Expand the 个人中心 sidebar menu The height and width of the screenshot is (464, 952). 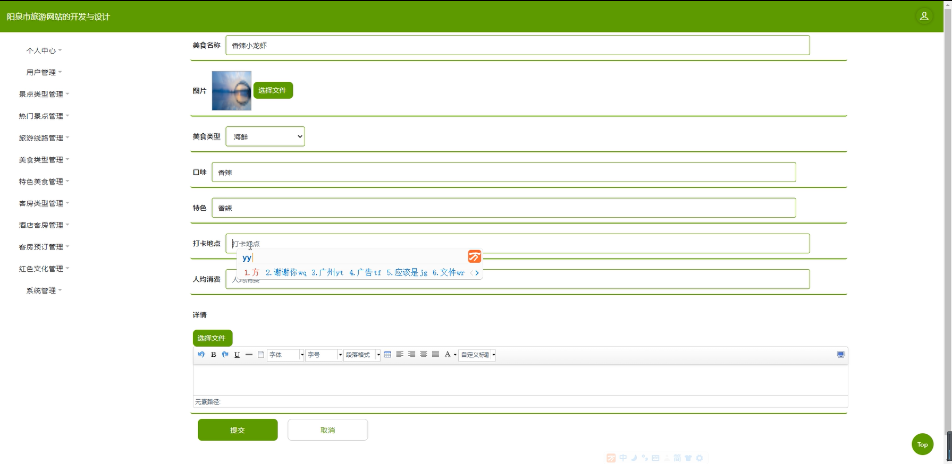[44, 50]
